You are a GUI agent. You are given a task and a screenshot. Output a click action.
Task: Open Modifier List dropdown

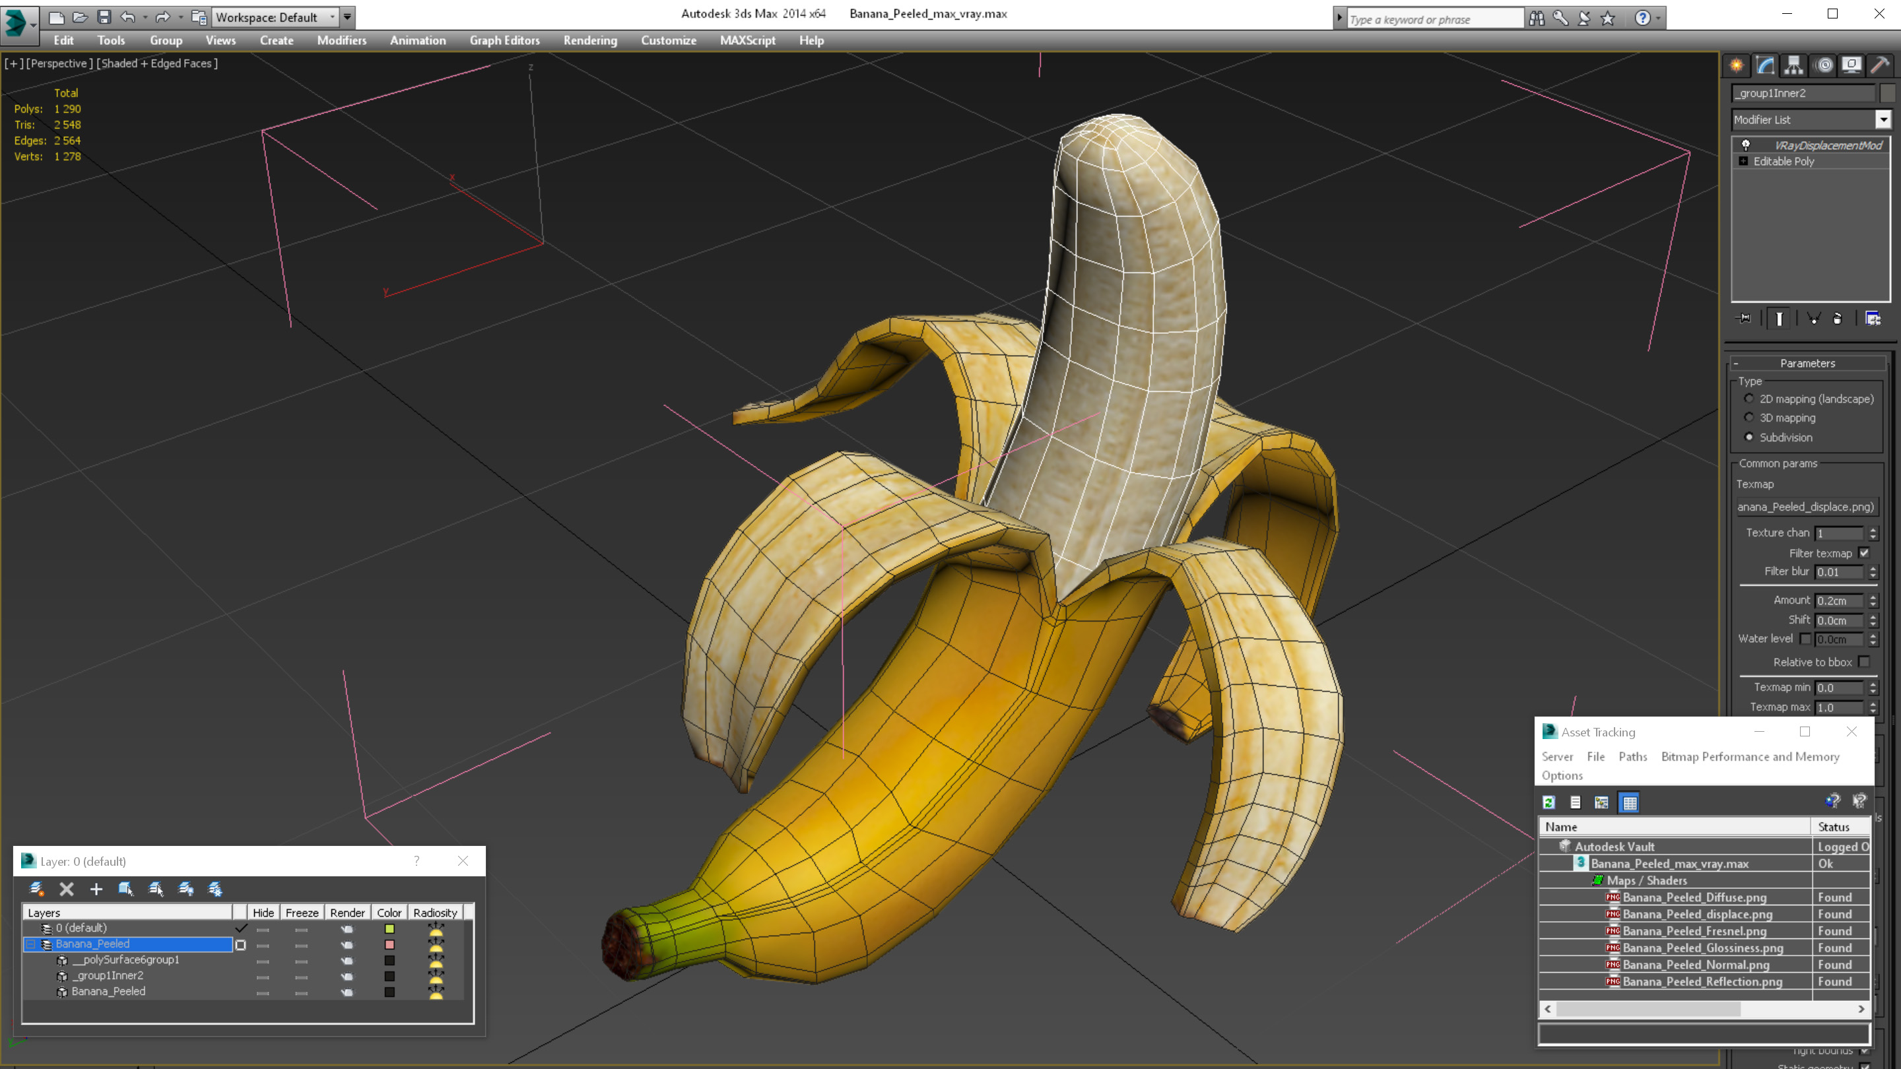tap(1883, 119)
